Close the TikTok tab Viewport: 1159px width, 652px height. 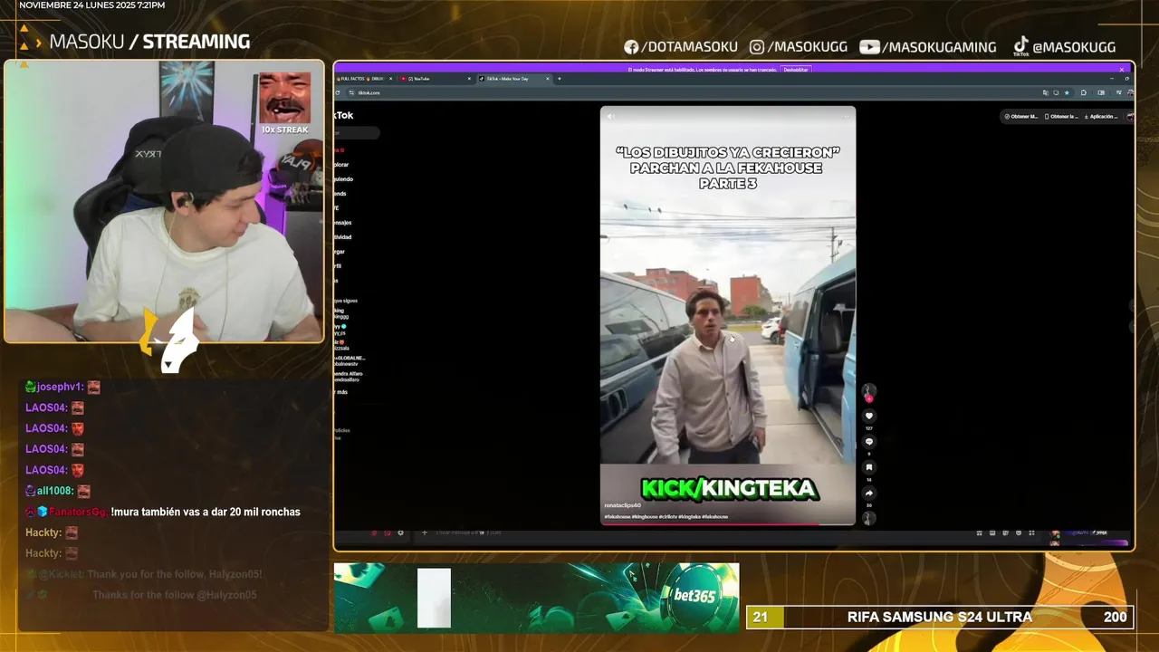pos(547,79)
